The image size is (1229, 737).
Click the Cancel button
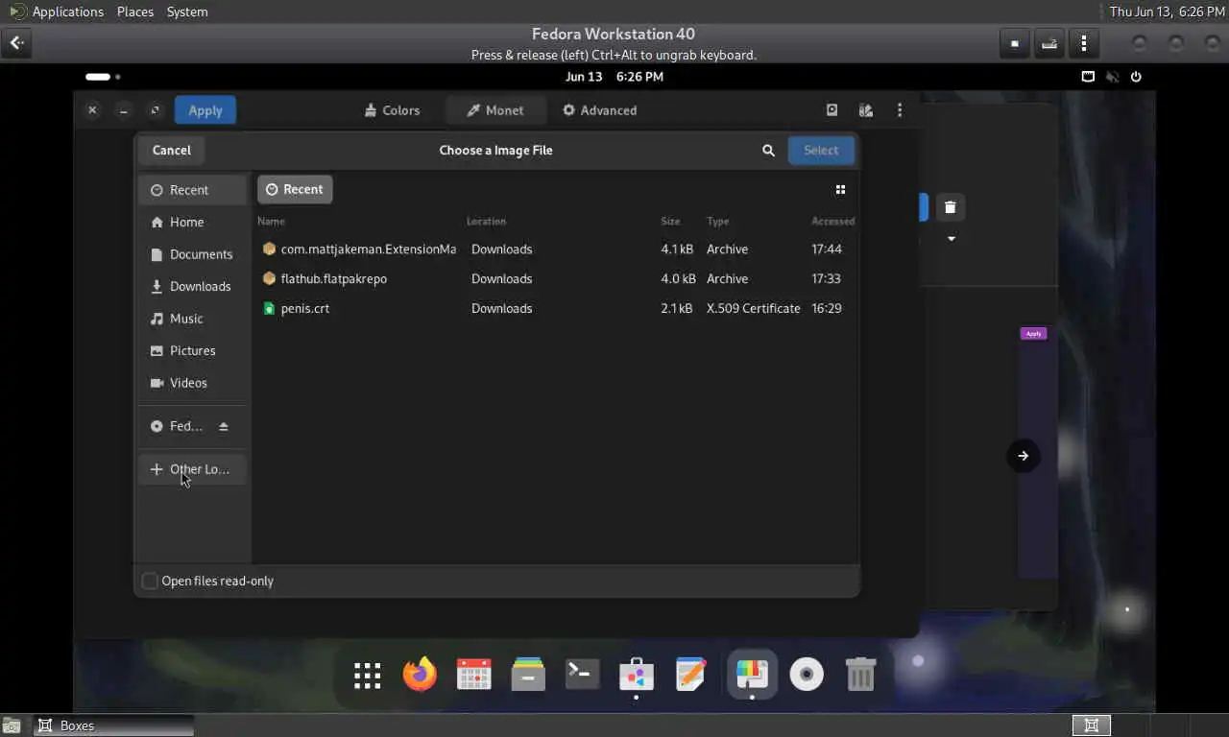tap(172, 150)
